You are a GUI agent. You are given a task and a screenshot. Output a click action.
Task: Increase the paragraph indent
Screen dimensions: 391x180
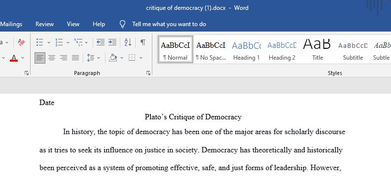click(x=112, y=42)
